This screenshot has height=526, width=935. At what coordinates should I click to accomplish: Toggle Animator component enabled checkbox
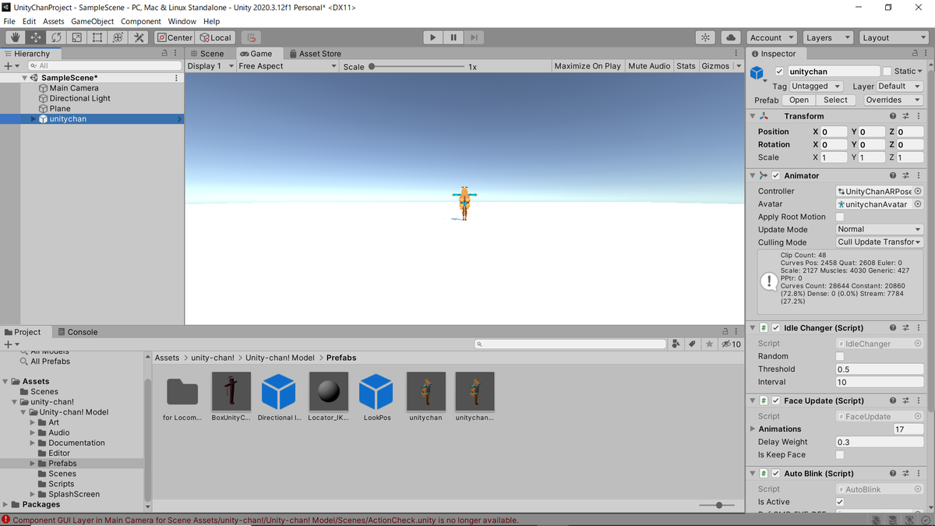click(775, 175)
